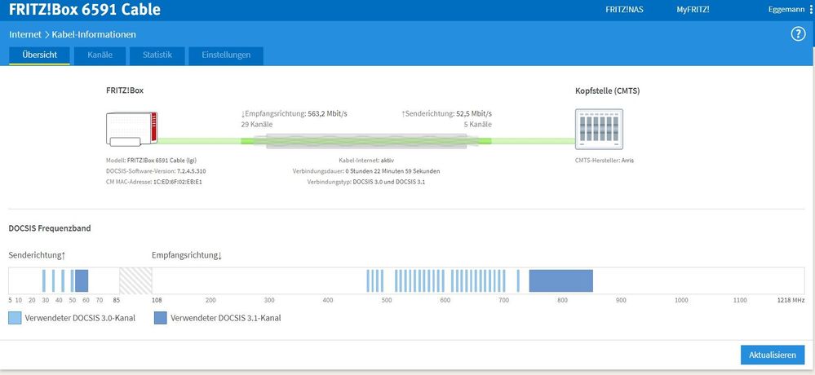Click the '108' frequency axis label
Image resolution: width=815 pixels, height=375 pixels.
(x=156, y=300)
